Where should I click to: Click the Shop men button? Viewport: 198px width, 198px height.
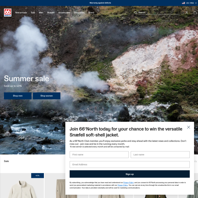[x=18, y=96]
